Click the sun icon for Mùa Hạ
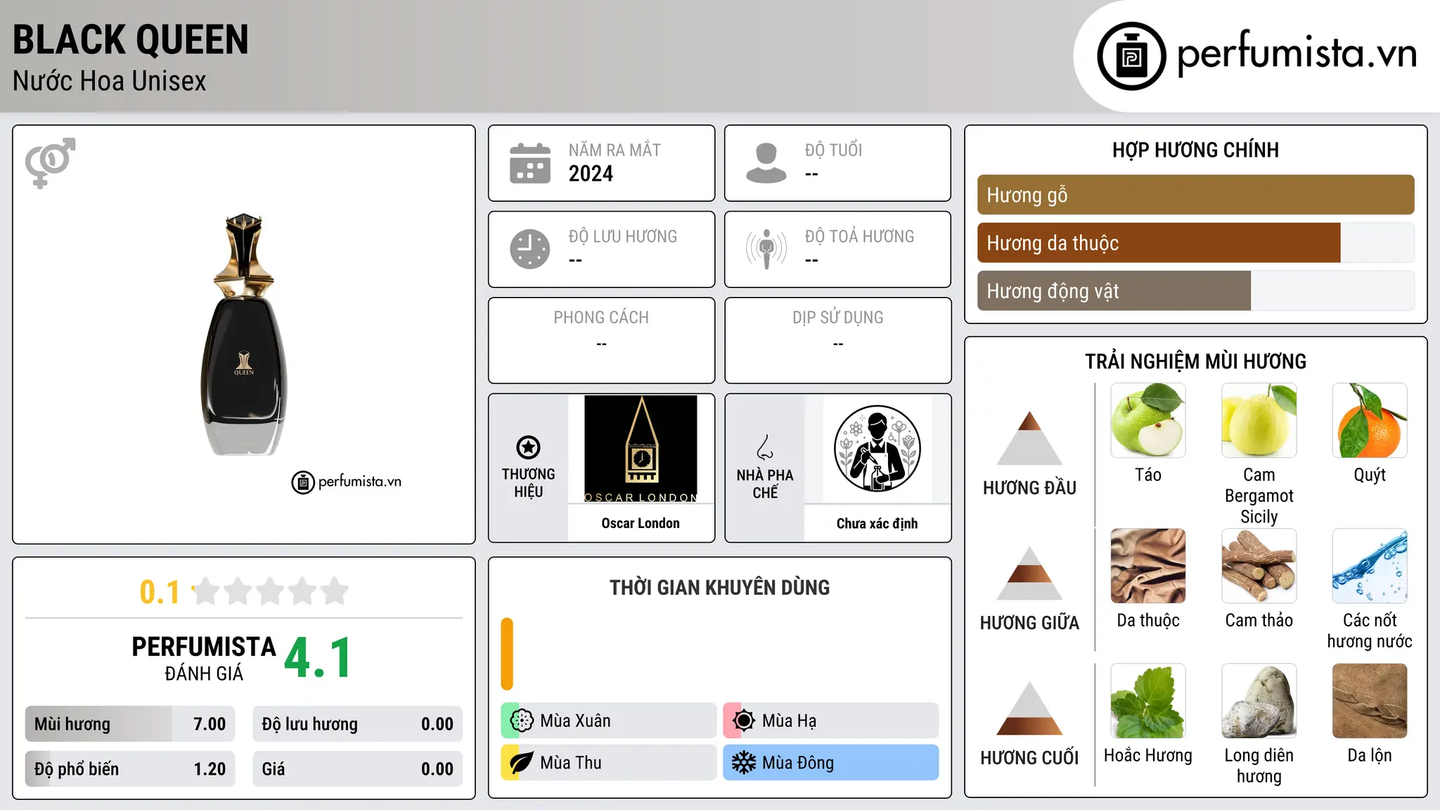Image resolution: width=1440 pixels, height=810 pixels. (744, 721)
